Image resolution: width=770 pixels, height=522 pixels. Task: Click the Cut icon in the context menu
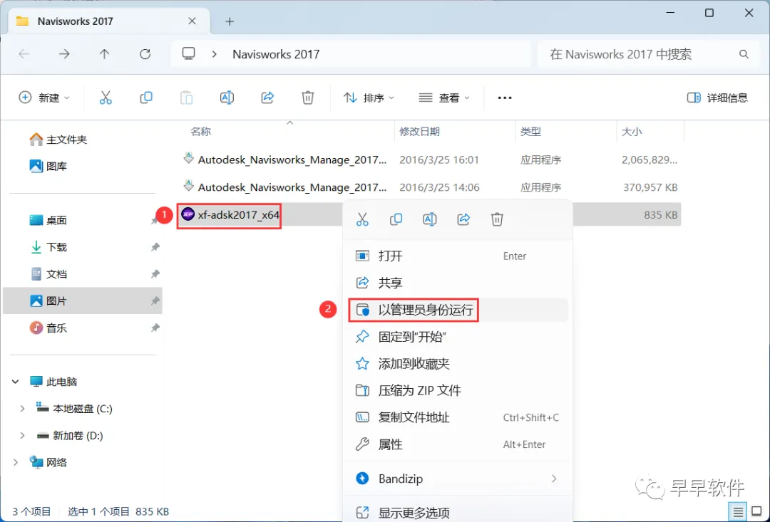click(362, 219)
